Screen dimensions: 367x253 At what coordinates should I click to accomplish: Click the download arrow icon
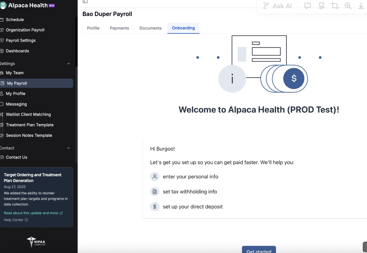pos(361,6)
